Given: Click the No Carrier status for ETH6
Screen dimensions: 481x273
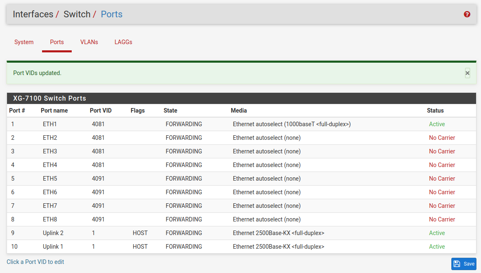Looking at the screenshot, I should 442,192.
